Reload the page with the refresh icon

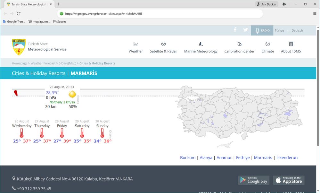(19, 14)
